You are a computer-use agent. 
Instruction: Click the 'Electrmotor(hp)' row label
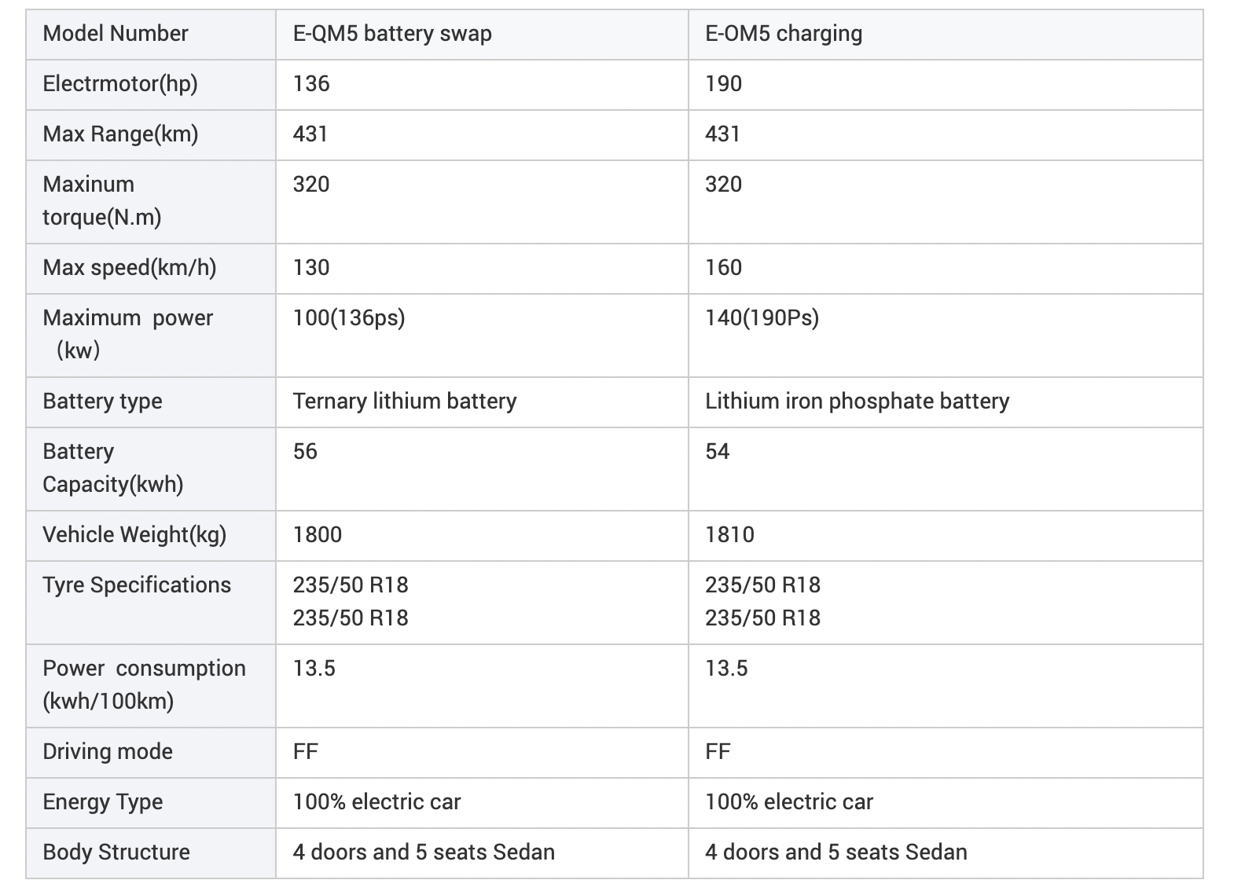pyautogui.click(x=120, y=84)
